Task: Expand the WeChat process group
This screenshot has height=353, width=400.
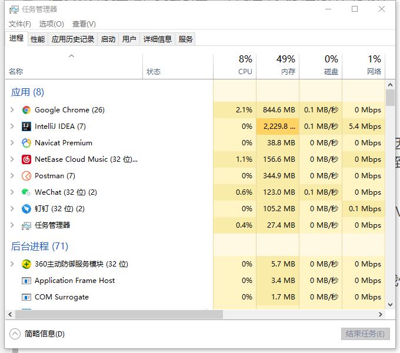Action: pyautogui.click(x=12, y=192)
